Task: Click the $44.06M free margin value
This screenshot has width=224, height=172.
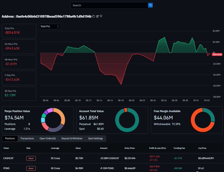Action: coord(163,118)
